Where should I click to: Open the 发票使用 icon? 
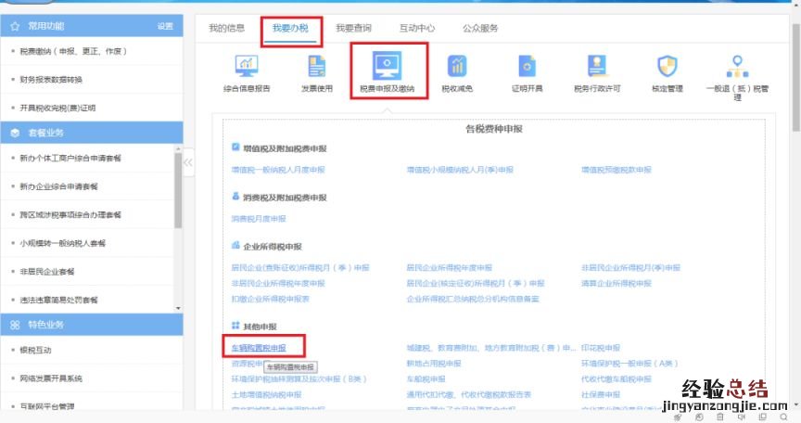(x=317, y=67)
